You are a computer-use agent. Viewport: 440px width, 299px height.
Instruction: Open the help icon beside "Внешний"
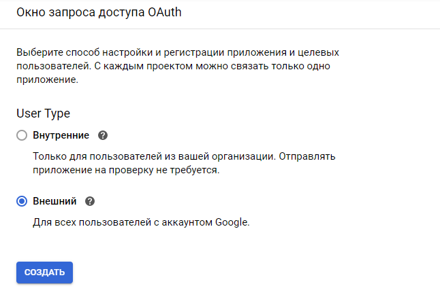90,201
